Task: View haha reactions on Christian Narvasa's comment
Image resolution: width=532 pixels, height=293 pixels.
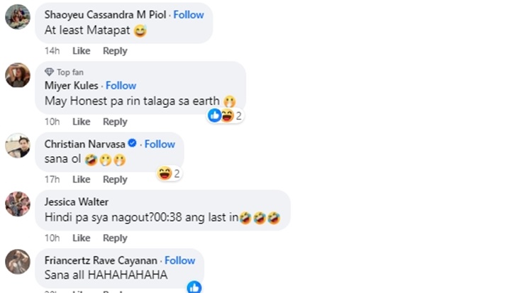Action: [x=169, y=174]
